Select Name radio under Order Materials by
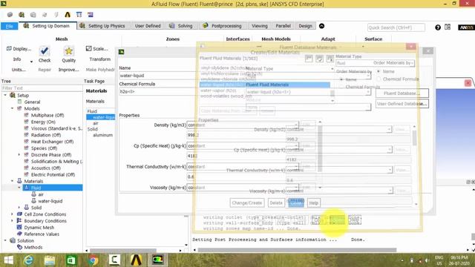The width and height of the screenshot is (475, 267). click(379, 71)
